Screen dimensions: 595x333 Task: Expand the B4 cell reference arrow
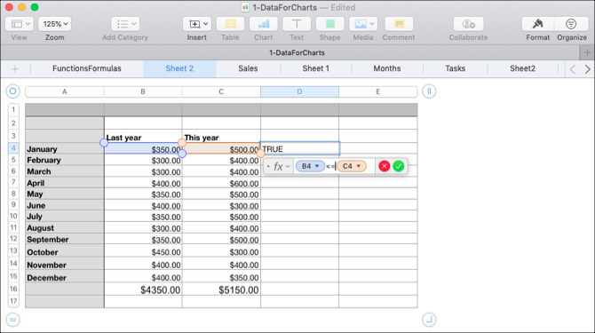317,166
